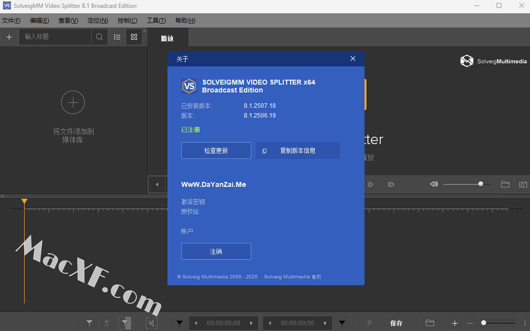Open the 文件(F) menu
This screenshot has width=530, height=331.
pos(11,21)
